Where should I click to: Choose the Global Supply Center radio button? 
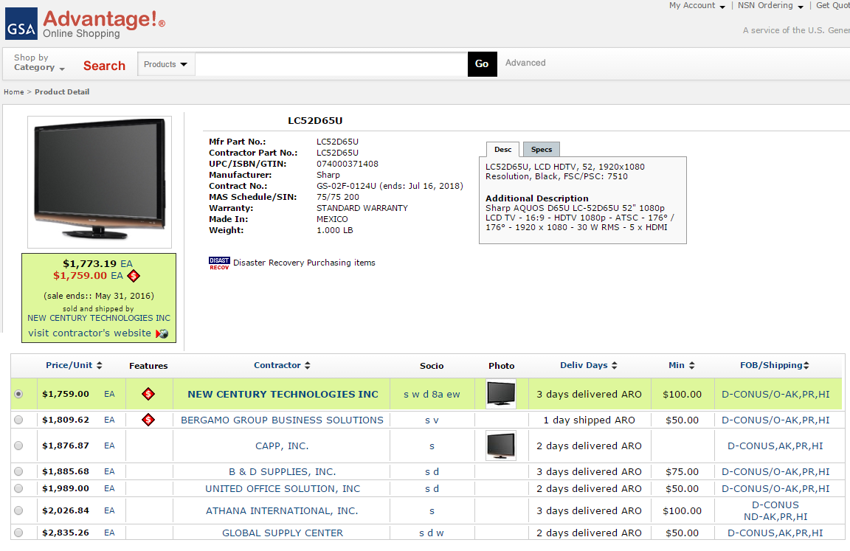pos(18,533)
